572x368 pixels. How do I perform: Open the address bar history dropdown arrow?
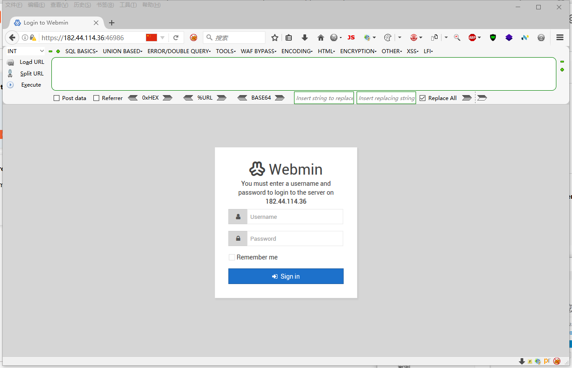163,38
